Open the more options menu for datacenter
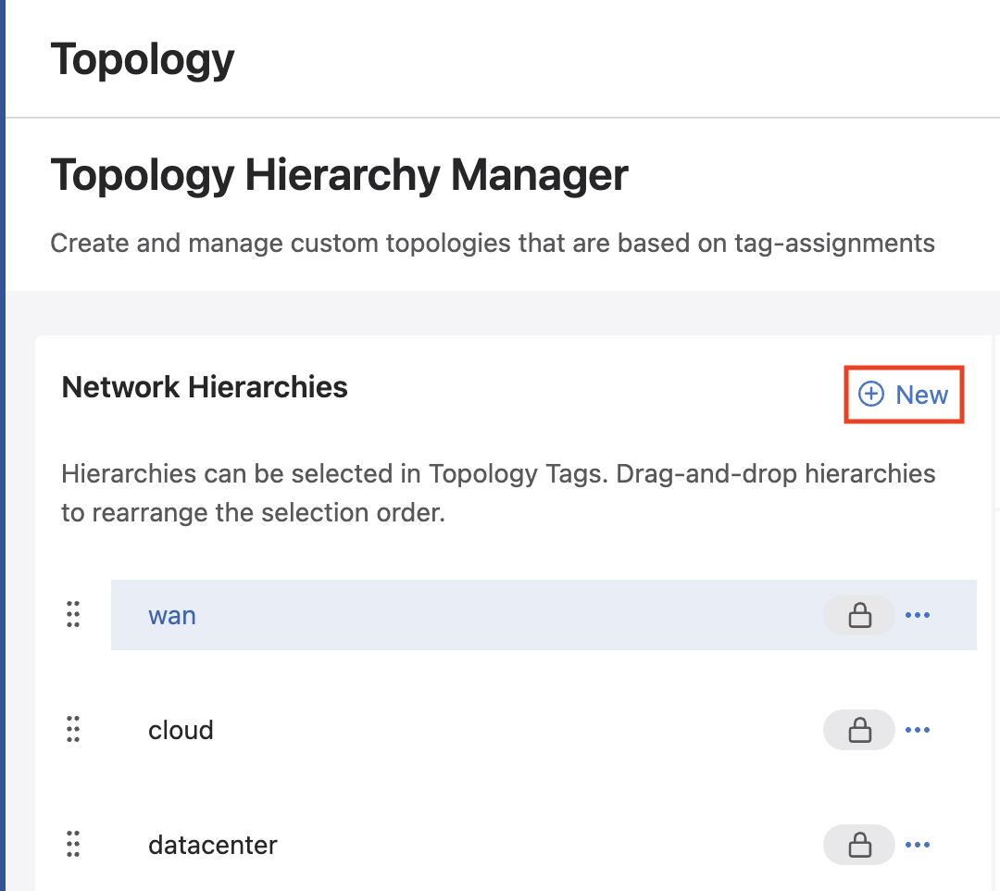 (917, 845)
